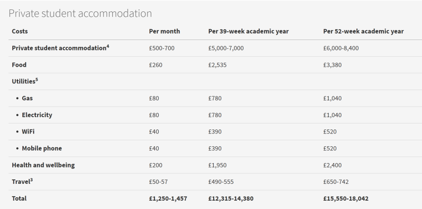This screenshot has width=422, height=209.
Task: Select the Mobile phone bullet item
Action: (42, 148)
